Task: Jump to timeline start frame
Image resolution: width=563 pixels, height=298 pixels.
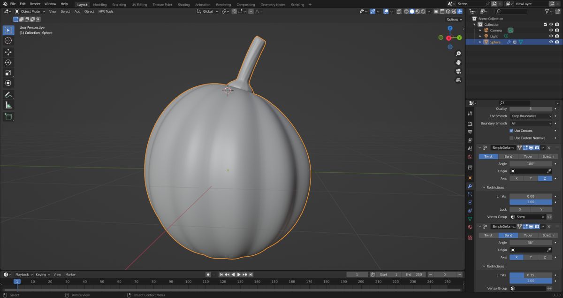Action: click(221, 275)
